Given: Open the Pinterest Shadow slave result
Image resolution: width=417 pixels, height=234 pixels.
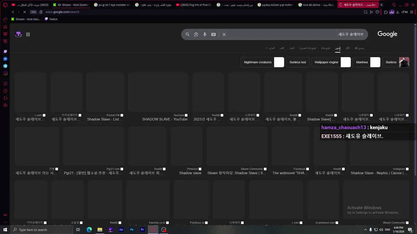Looking at the screenshot, I should [186, 151].
